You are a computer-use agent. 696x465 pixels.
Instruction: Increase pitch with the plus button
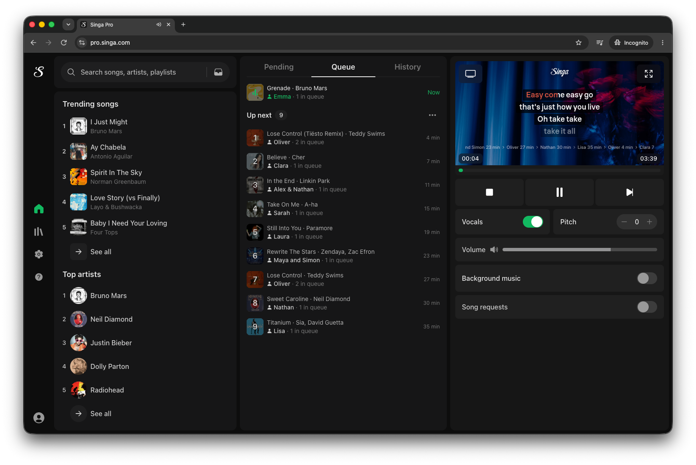(x=650, y=222)
